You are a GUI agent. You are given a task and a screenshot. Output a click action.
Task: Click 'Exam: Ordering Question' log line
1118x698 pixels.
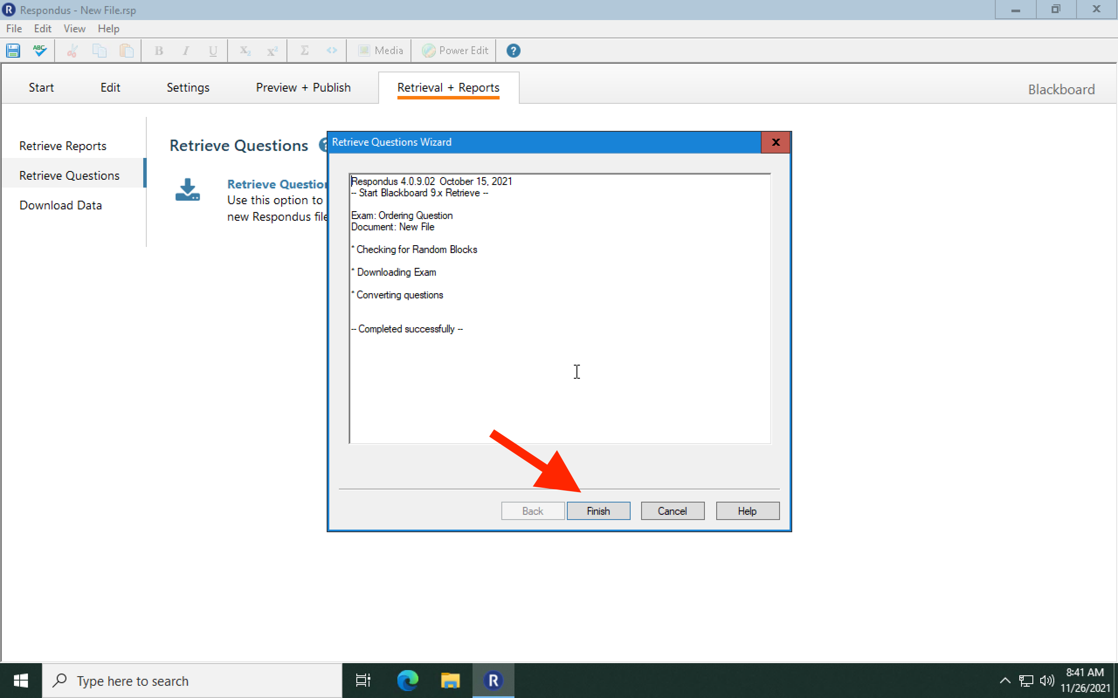tap(402, 215)
